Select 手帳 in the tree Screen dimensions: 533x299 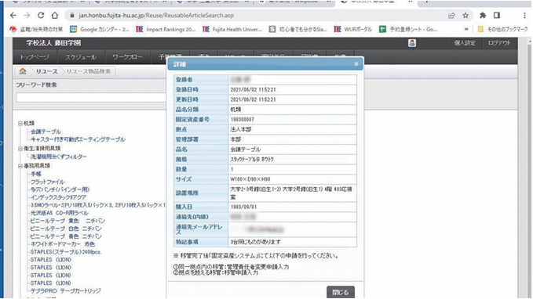coord(36,174)
